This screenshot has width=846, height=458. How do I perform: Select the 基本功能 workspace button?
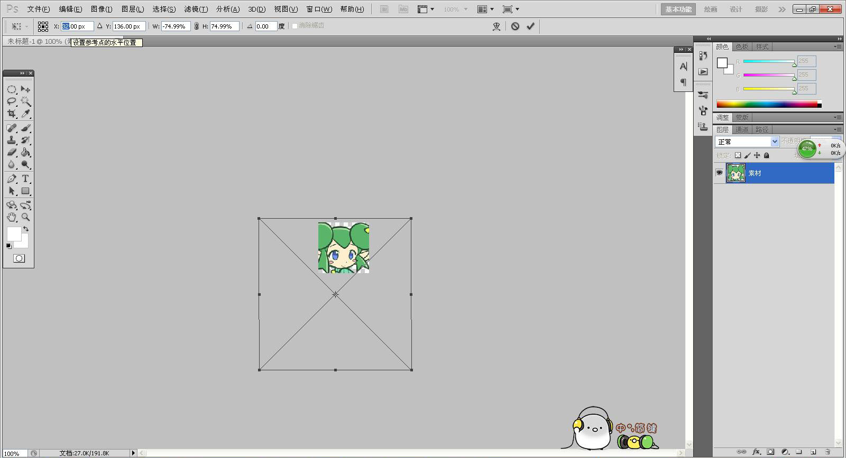[x=678, y=10]
